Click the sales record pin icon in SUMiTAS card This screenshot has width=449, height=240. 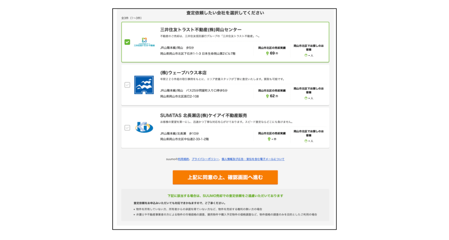[x=269, y=139]
